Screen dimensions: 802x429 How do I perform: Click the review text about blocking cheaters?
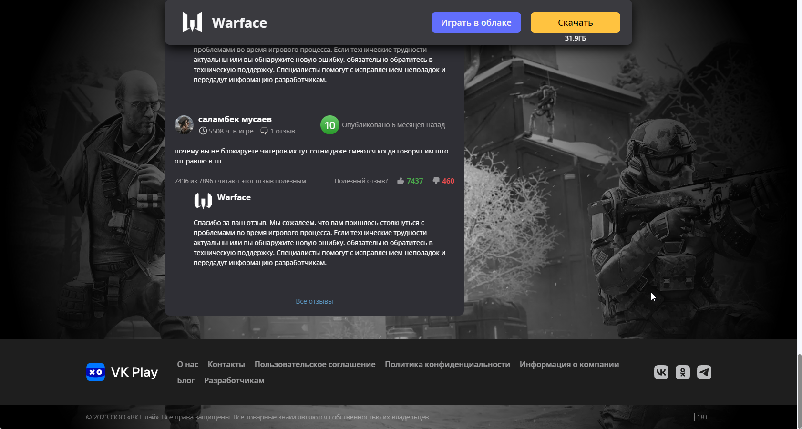click(x=311, y=156)
